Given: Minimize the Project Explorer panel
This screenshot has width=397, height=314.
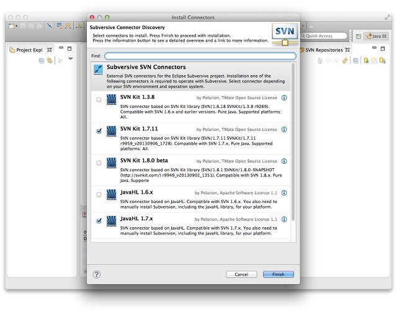Looking at the screenshot, I should click(61, 48).
